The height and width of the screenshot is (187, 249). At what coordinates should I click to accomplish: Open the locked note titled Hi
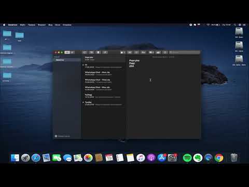pos(104,66)
